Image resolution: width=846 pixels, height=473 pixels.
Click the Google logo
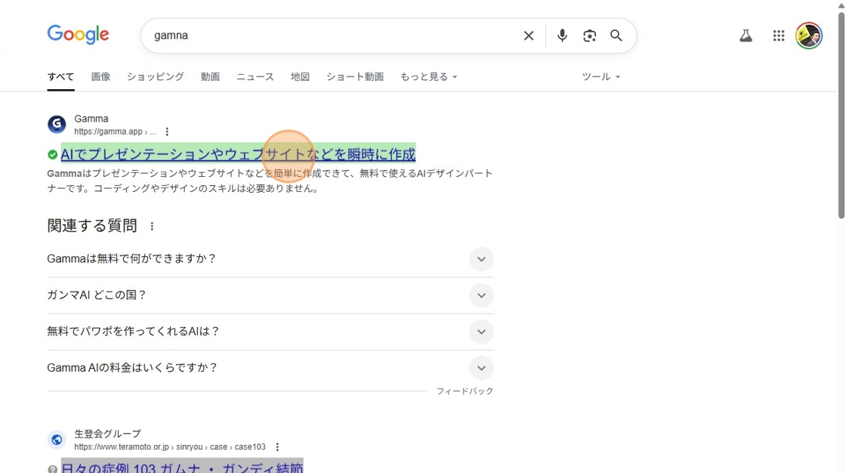tap(79, 35)
